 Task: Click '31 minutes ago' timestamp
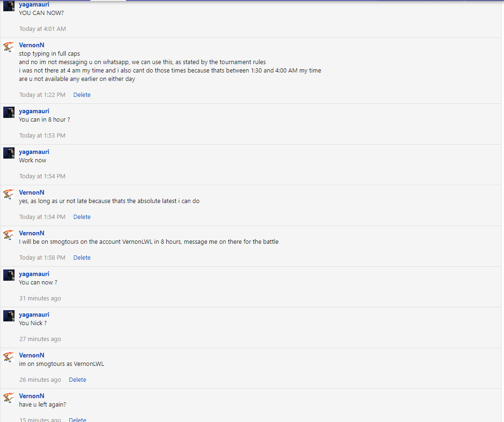[40, 298]
